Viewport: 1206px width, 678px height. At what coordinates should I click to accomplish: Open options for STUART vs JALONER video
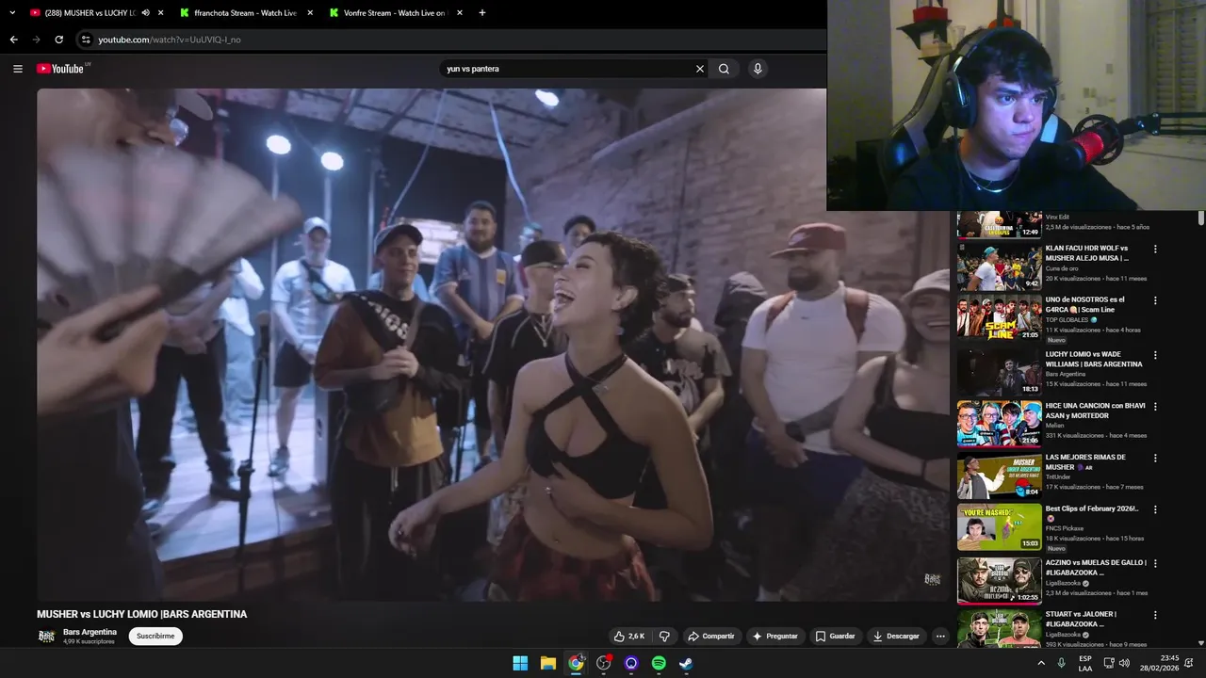(x=1155, y=615)
